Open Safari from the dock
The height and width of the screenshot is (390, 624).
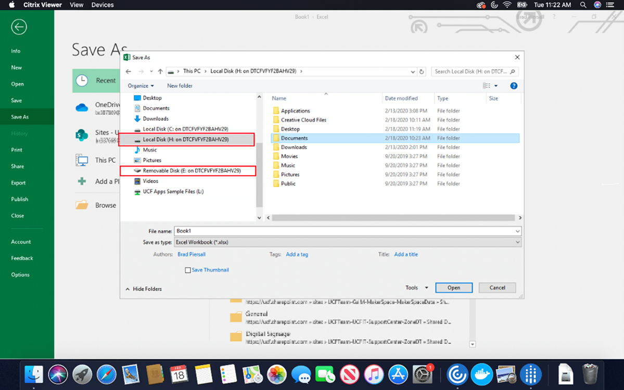coord(107,374)
